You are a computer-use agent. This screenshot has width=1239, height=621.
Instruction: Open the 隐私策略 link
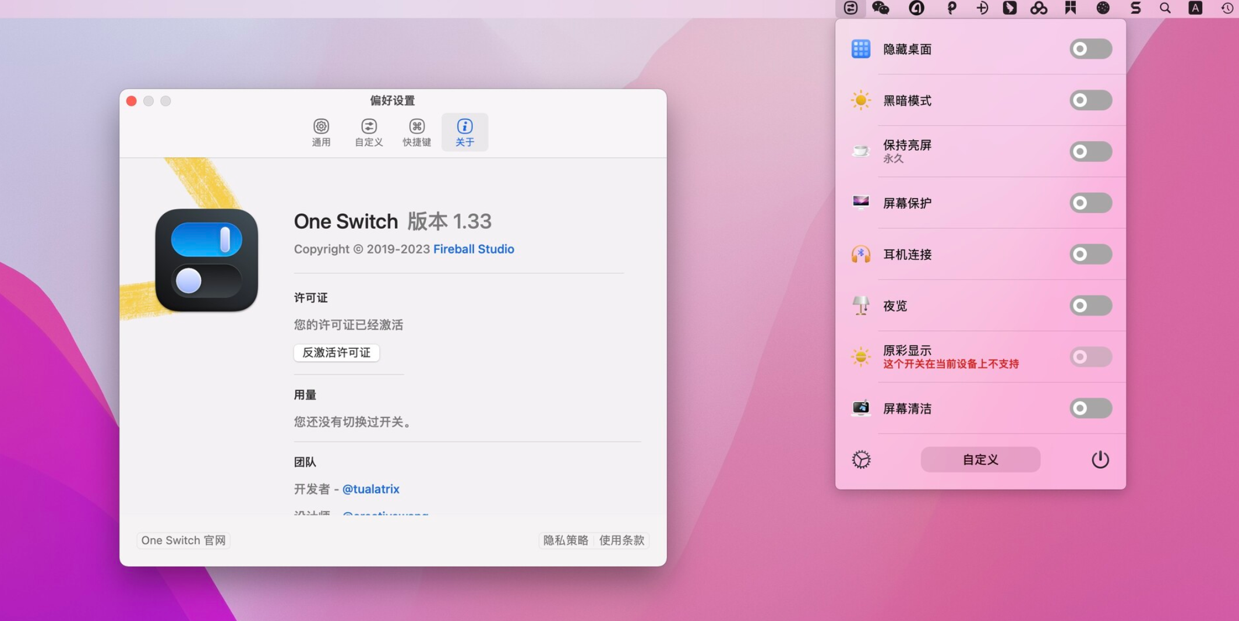click(566, 540)
